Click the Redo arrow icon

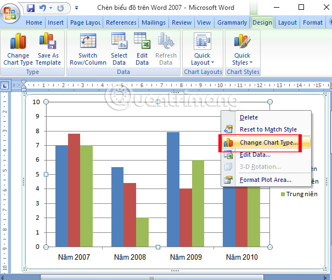coord(60,8)
